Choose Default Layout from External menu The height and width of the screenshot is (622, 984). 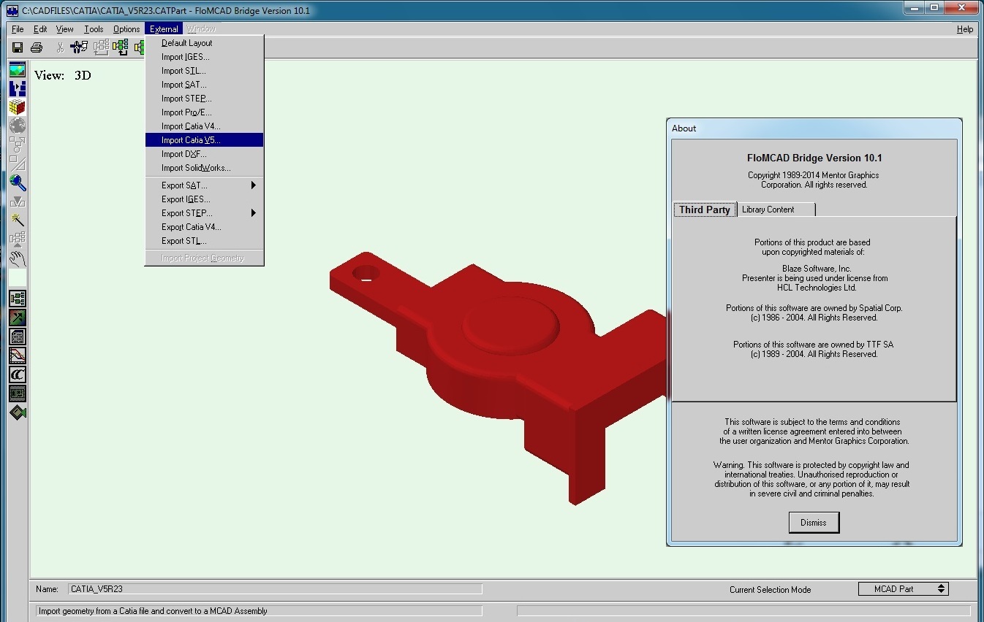coord(204,43)
